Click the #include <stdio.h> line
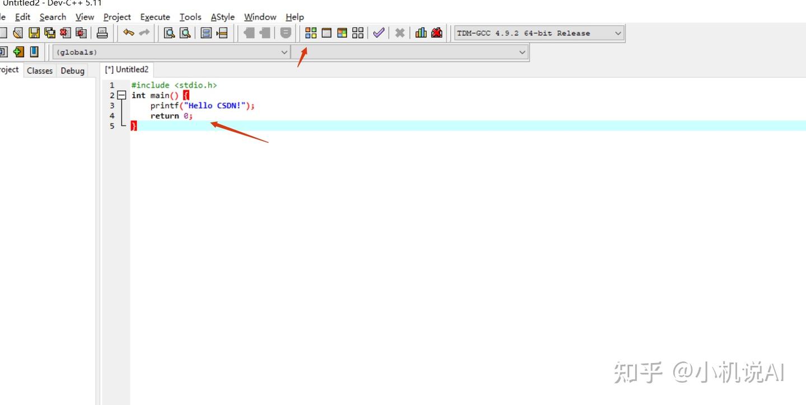Viewport: 806px width, 405px height. [174, 85]
